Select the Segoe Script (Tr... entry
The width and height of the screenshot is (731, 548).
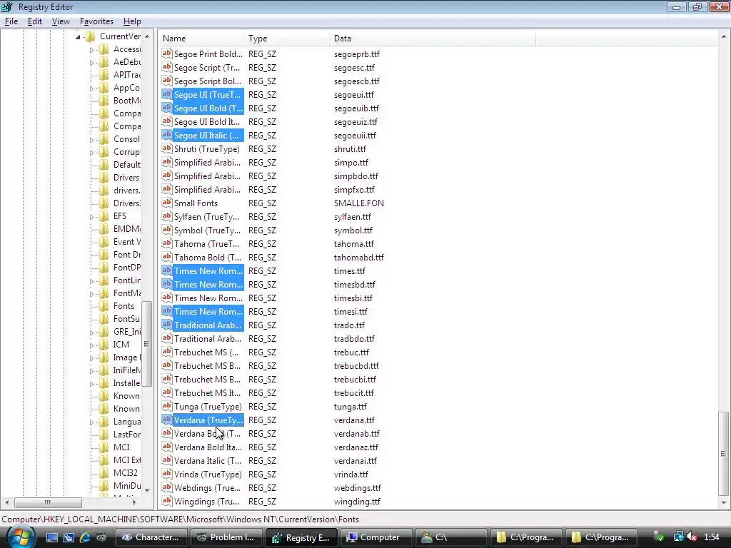(207, 68)
